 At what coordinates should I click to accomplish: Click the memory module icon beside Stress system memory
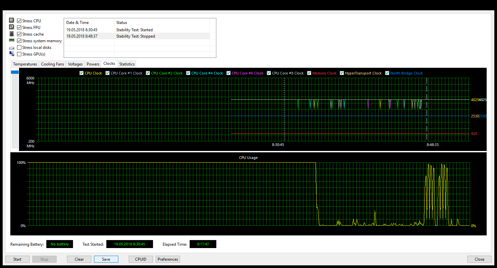click(12, 41)
